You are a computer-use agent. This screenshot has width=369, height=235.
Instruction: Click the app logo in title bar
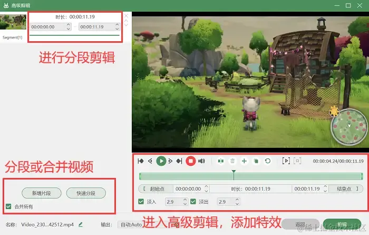coord(6,5)
